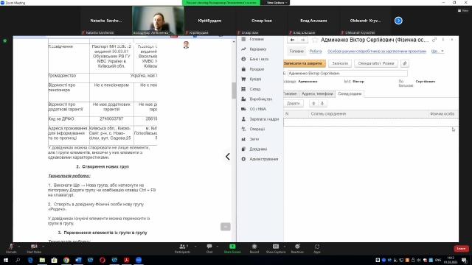Move row down with the down arrow

coord(322,103)
